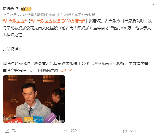Expand full post with 展开
The width and height of the screenshot is (158, 135).
coord(64,70)
